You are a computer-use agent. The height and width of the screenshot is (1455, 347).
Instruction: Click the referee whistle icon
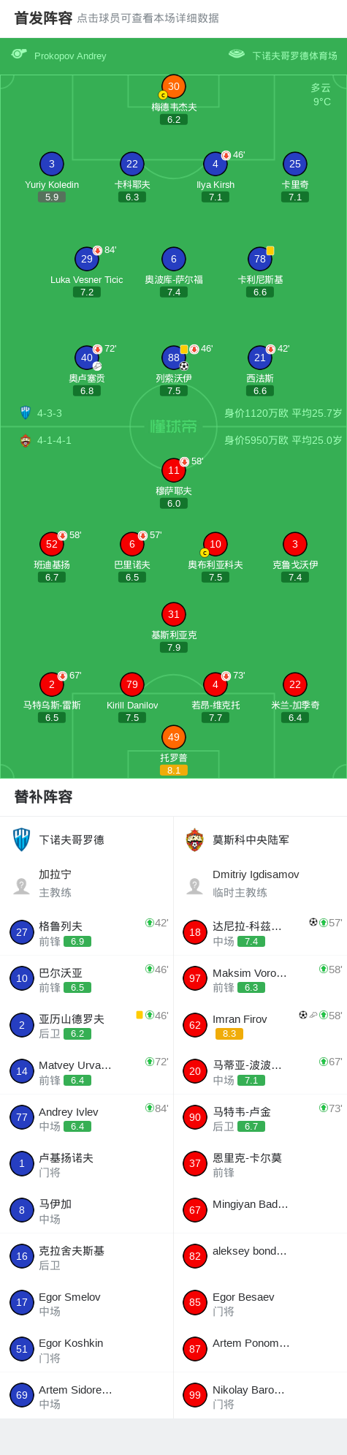pos(19,54)
